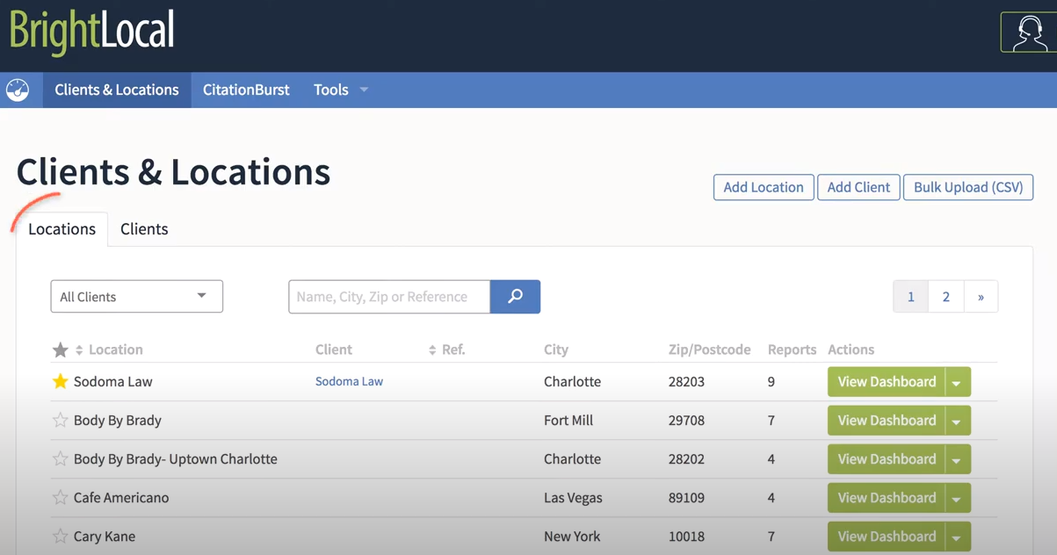Image resolution: width=1057 pixels, height=555 pixels.
Task: Click the Cafe Americano location name
Action: pos(121,497)
